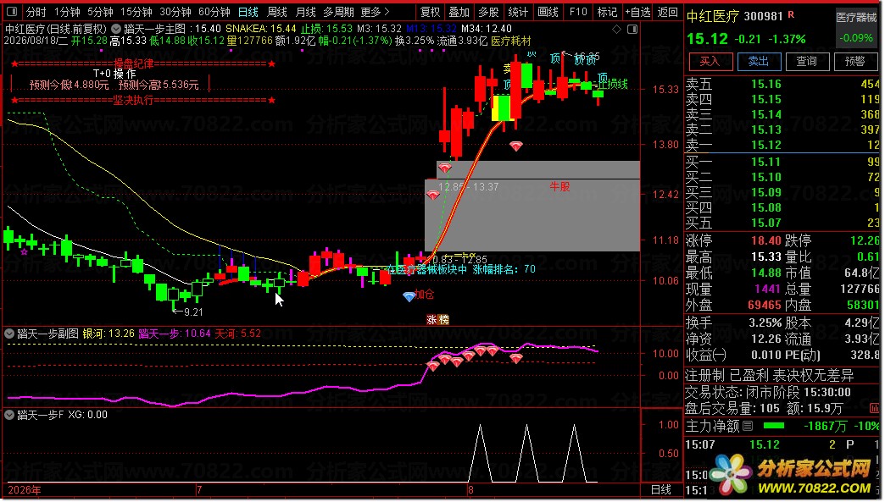Click the 交易状态 闭市阶段 status line
The height and width of the screenshot is (502, 885).
coord(768,392)
